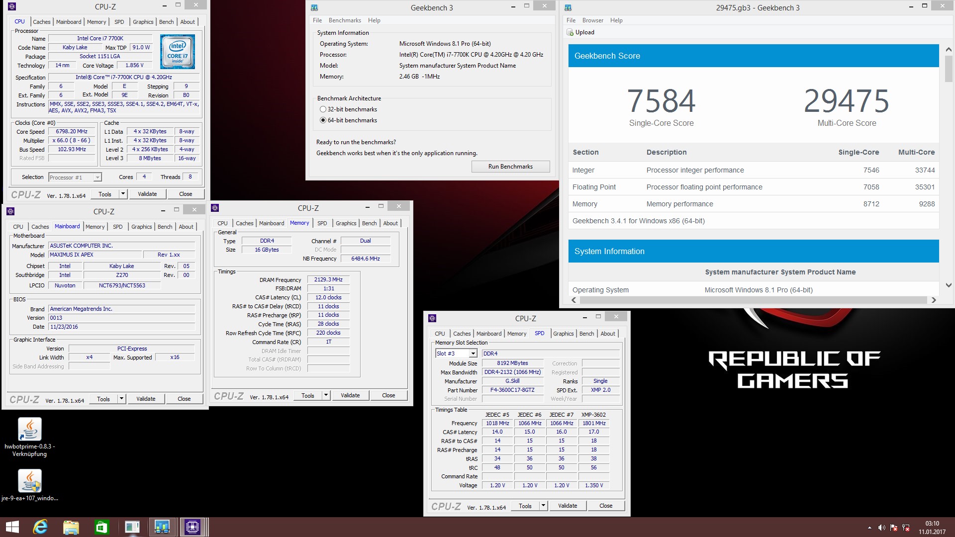This screenshot has height=537, width=955.
Task: Open the Browser menu in 29475.gb3 window
Action: [593, 20]
